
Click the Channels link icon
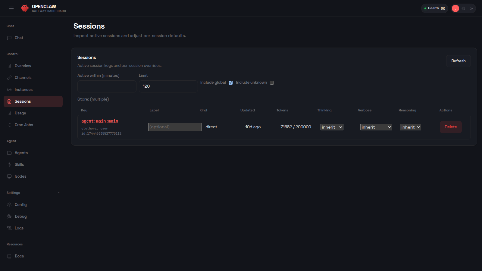[9, 77]
